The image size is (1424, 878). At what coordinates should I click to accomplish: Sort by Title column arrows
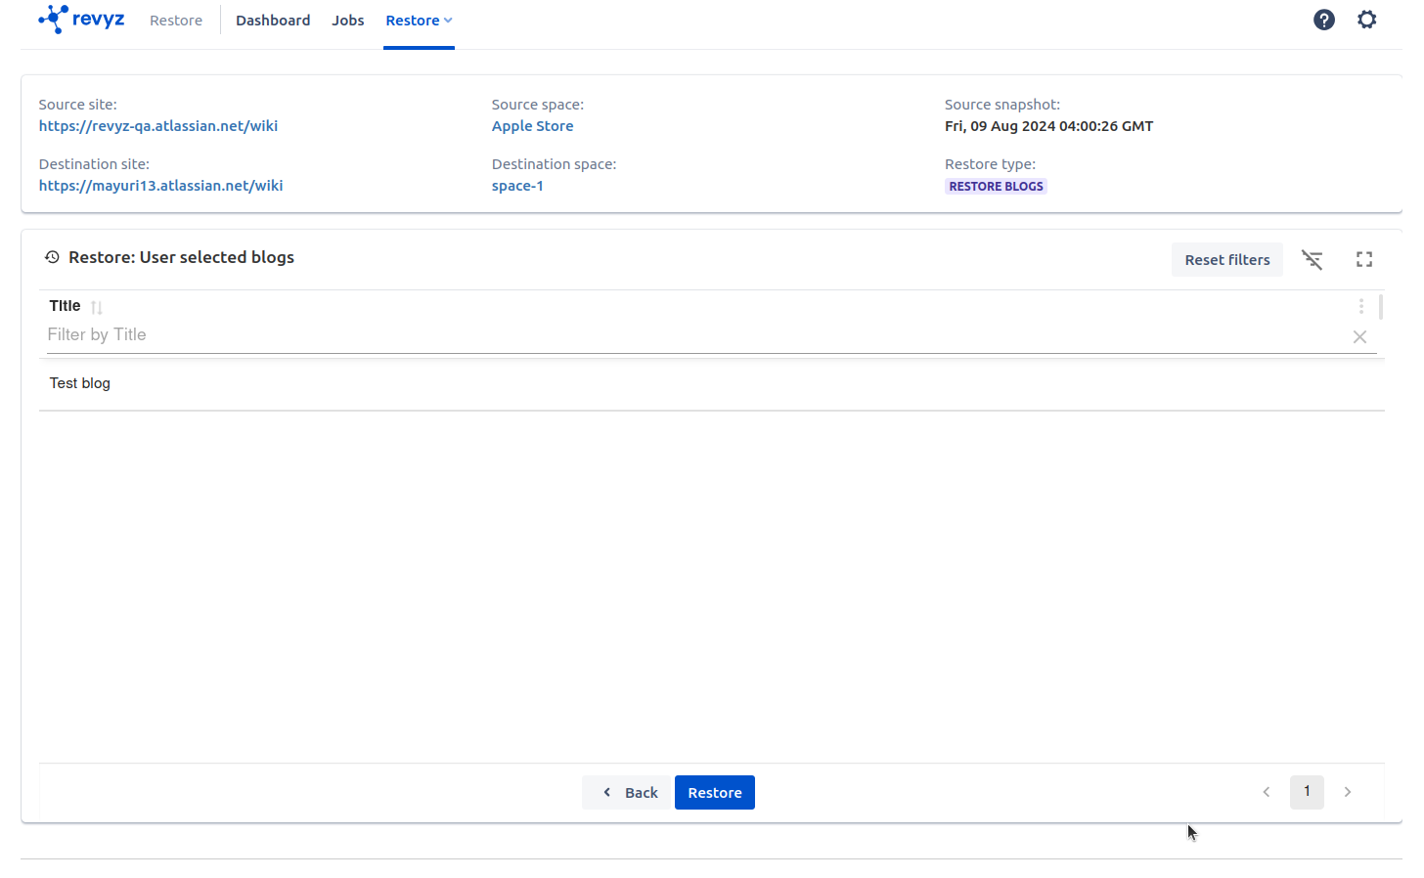(x=97, y=307)
